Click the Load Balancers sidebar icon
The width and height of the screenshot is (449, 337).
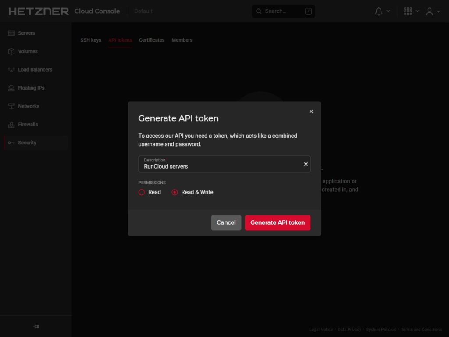(x=11, y=70)
